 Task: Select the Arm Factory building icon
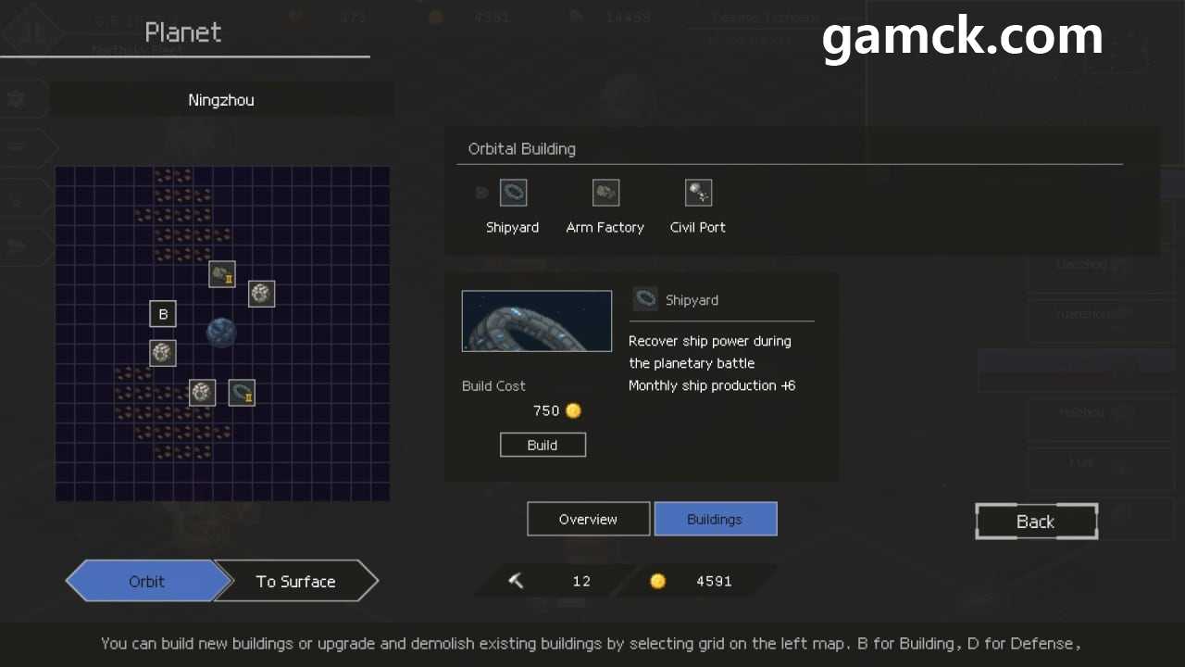(x=605, y=193)
